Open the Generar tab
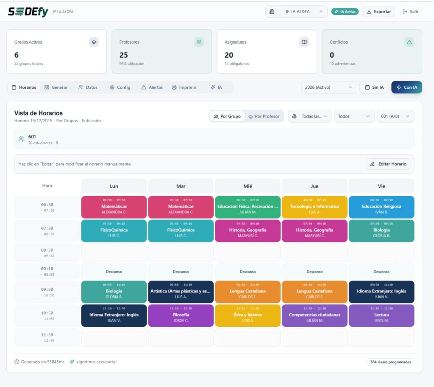This screenshot has width=434, height=387. click(x=56, y=87)
